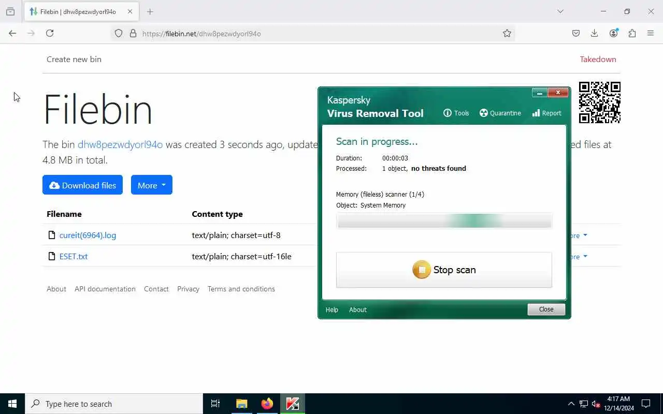The height and width of the screenshot is (414, 663).
Task: Click the site padlock icon
Action: pyautogui.click(x=133, y=33)
